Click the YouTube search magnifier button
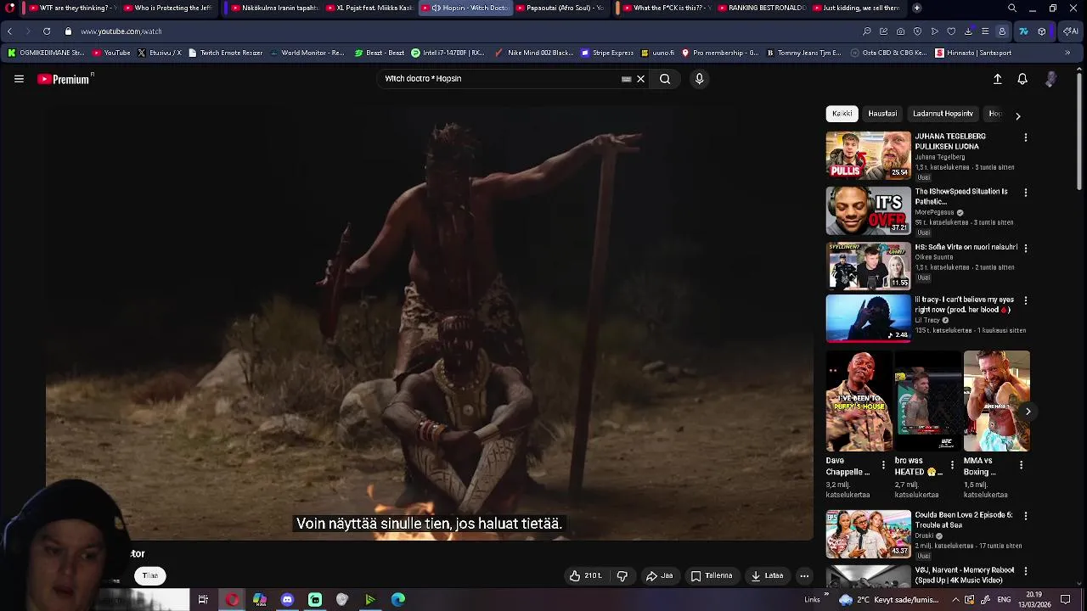1087x611 pixels. tap(665, 79)
